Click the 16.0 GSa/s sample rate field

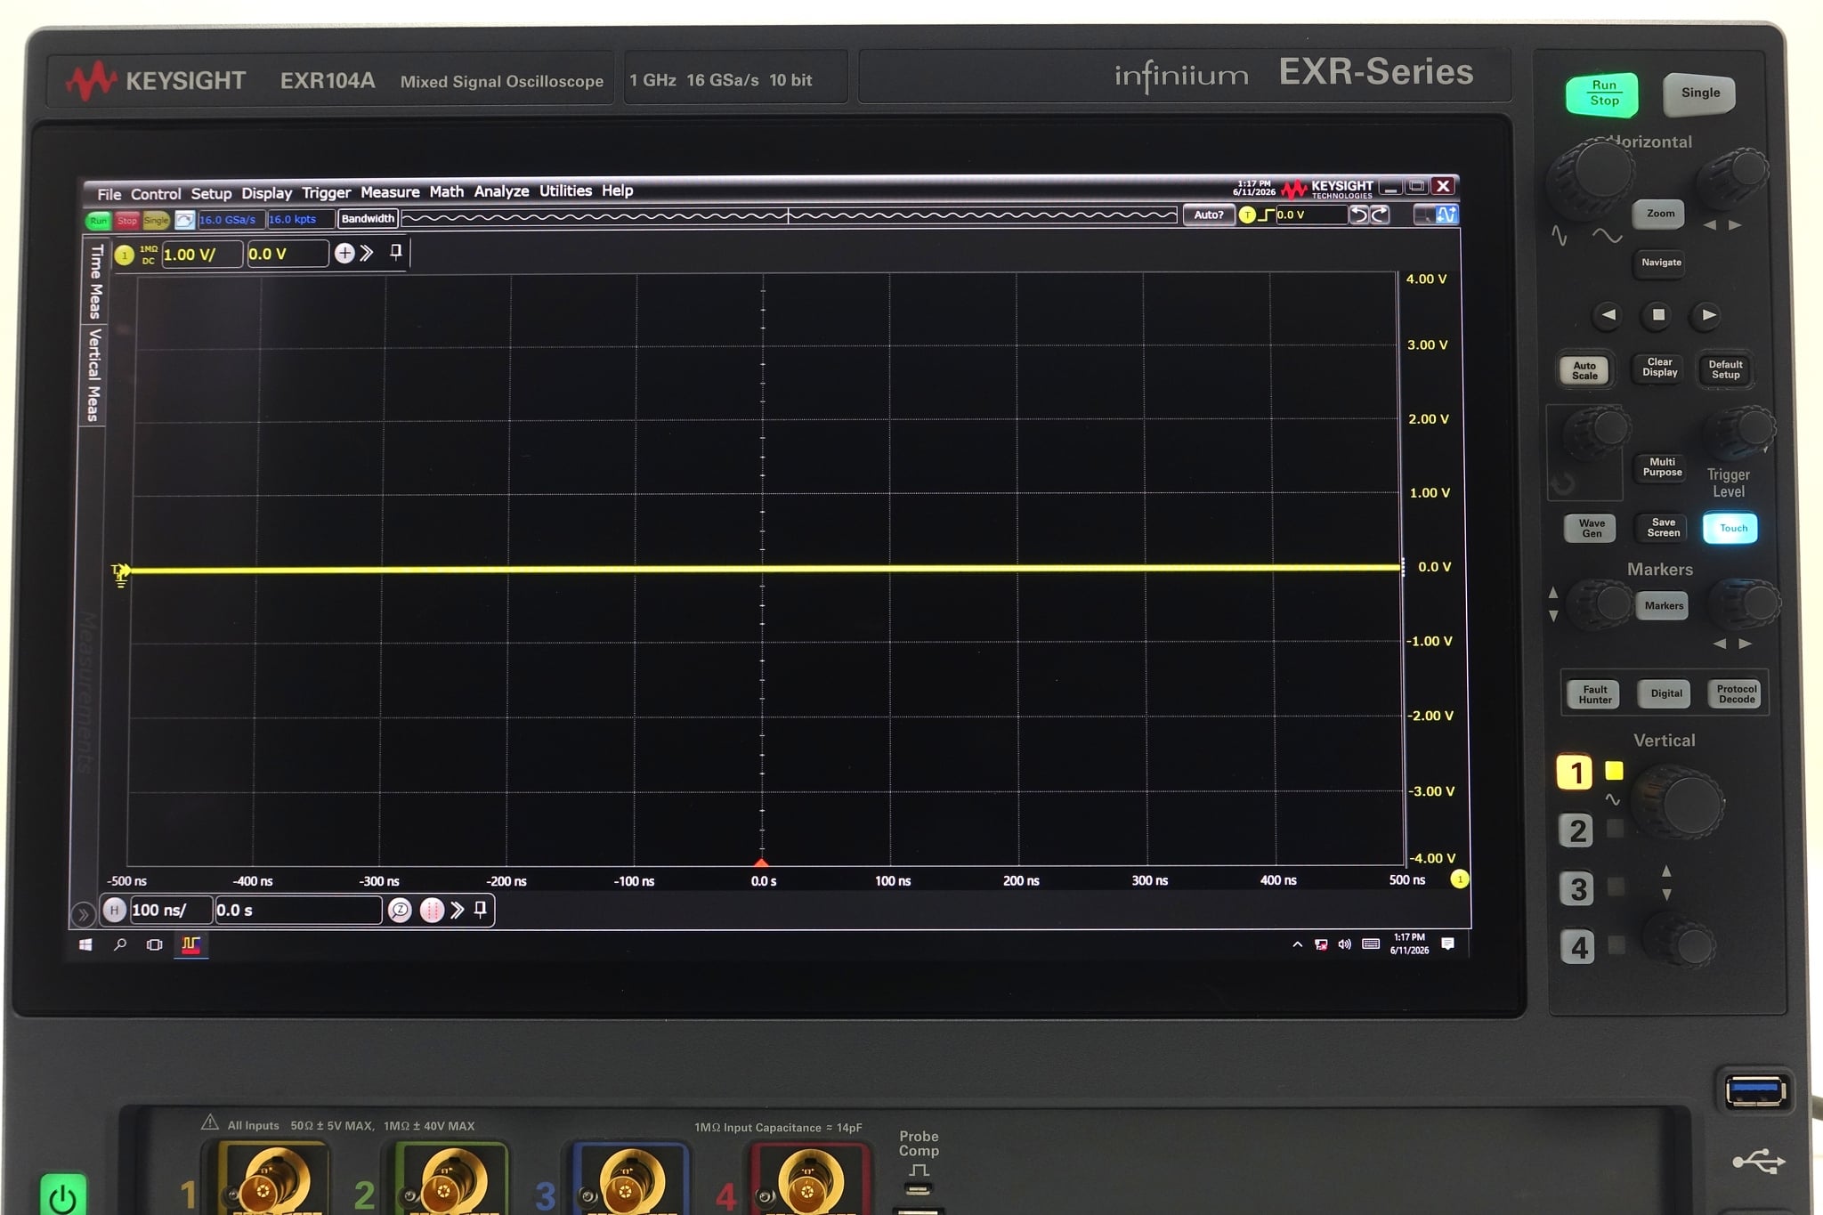click(x=231, y=220)
